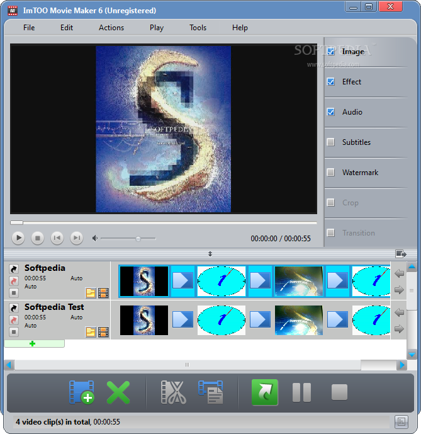Click the Softpedia track title
Image resolution: width=421 pixels, height=434 pixels.
click(x=45, y=268)
